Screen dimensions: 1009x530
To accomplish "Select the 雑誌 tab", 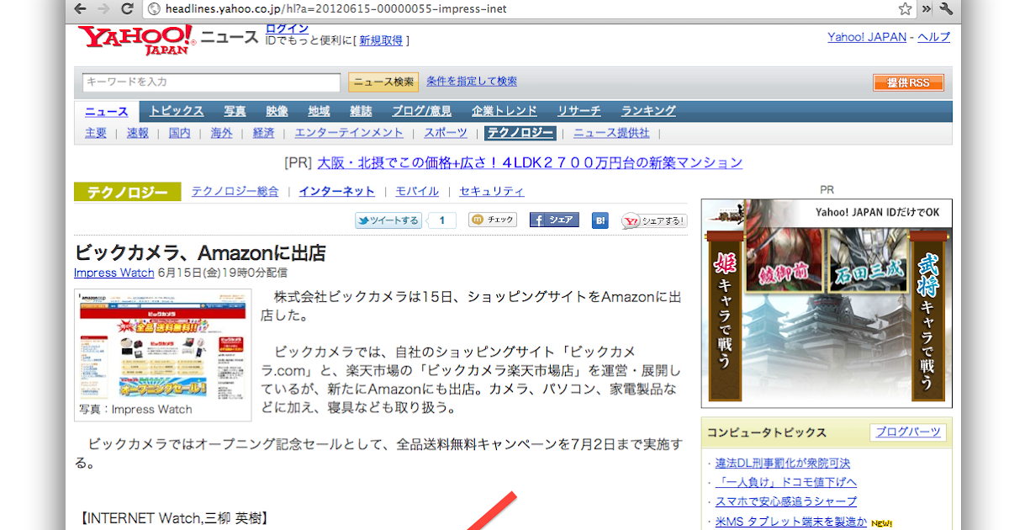I will click(x=362, y=111).
